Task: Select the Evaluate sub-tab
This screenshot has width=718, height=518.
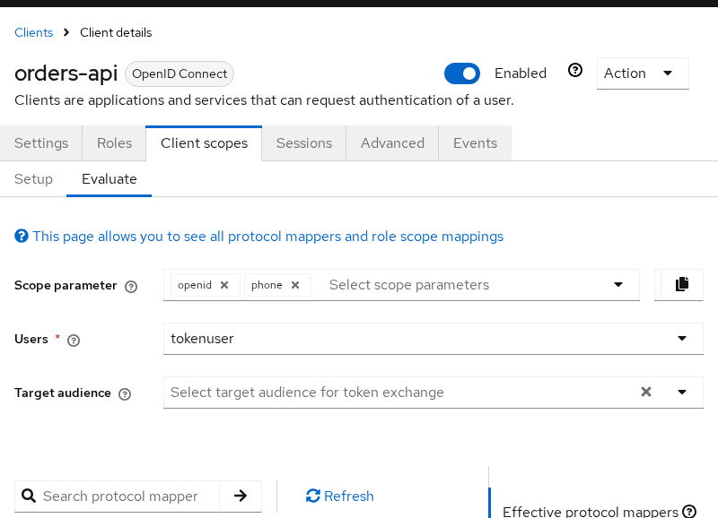Action: (109, 178)
